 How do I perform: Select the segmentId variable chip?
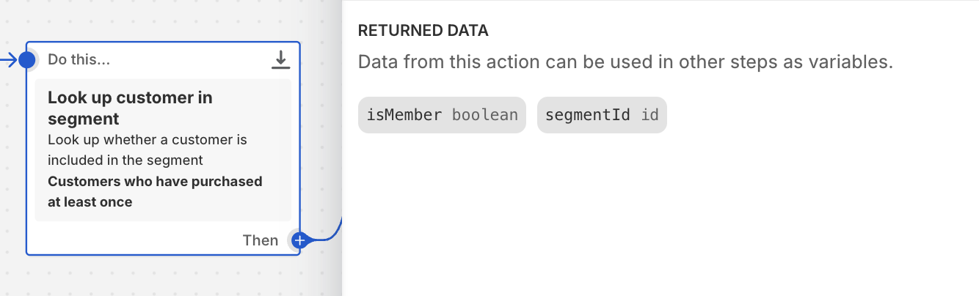pos(602,115)
